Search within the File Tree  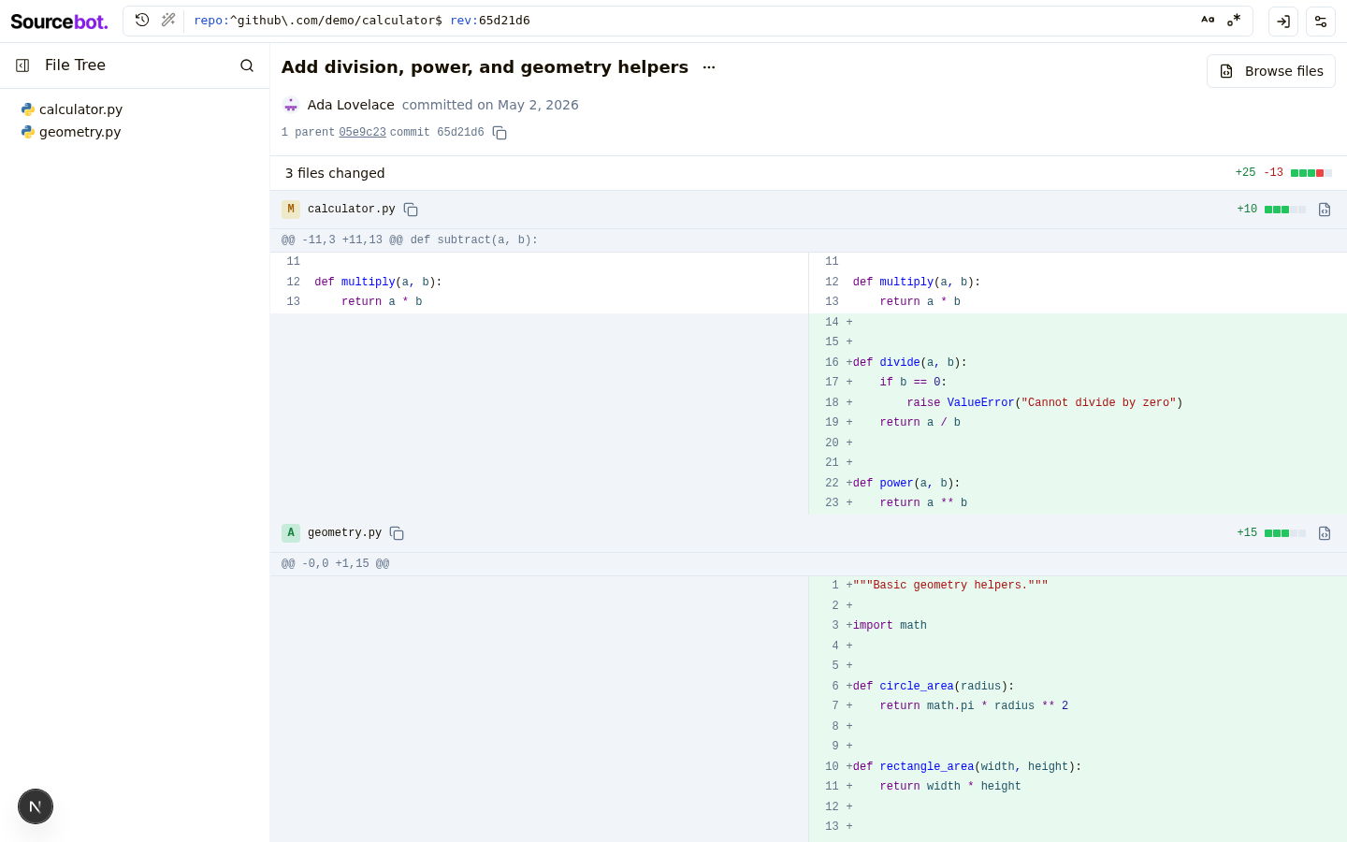tap(247, 65)
